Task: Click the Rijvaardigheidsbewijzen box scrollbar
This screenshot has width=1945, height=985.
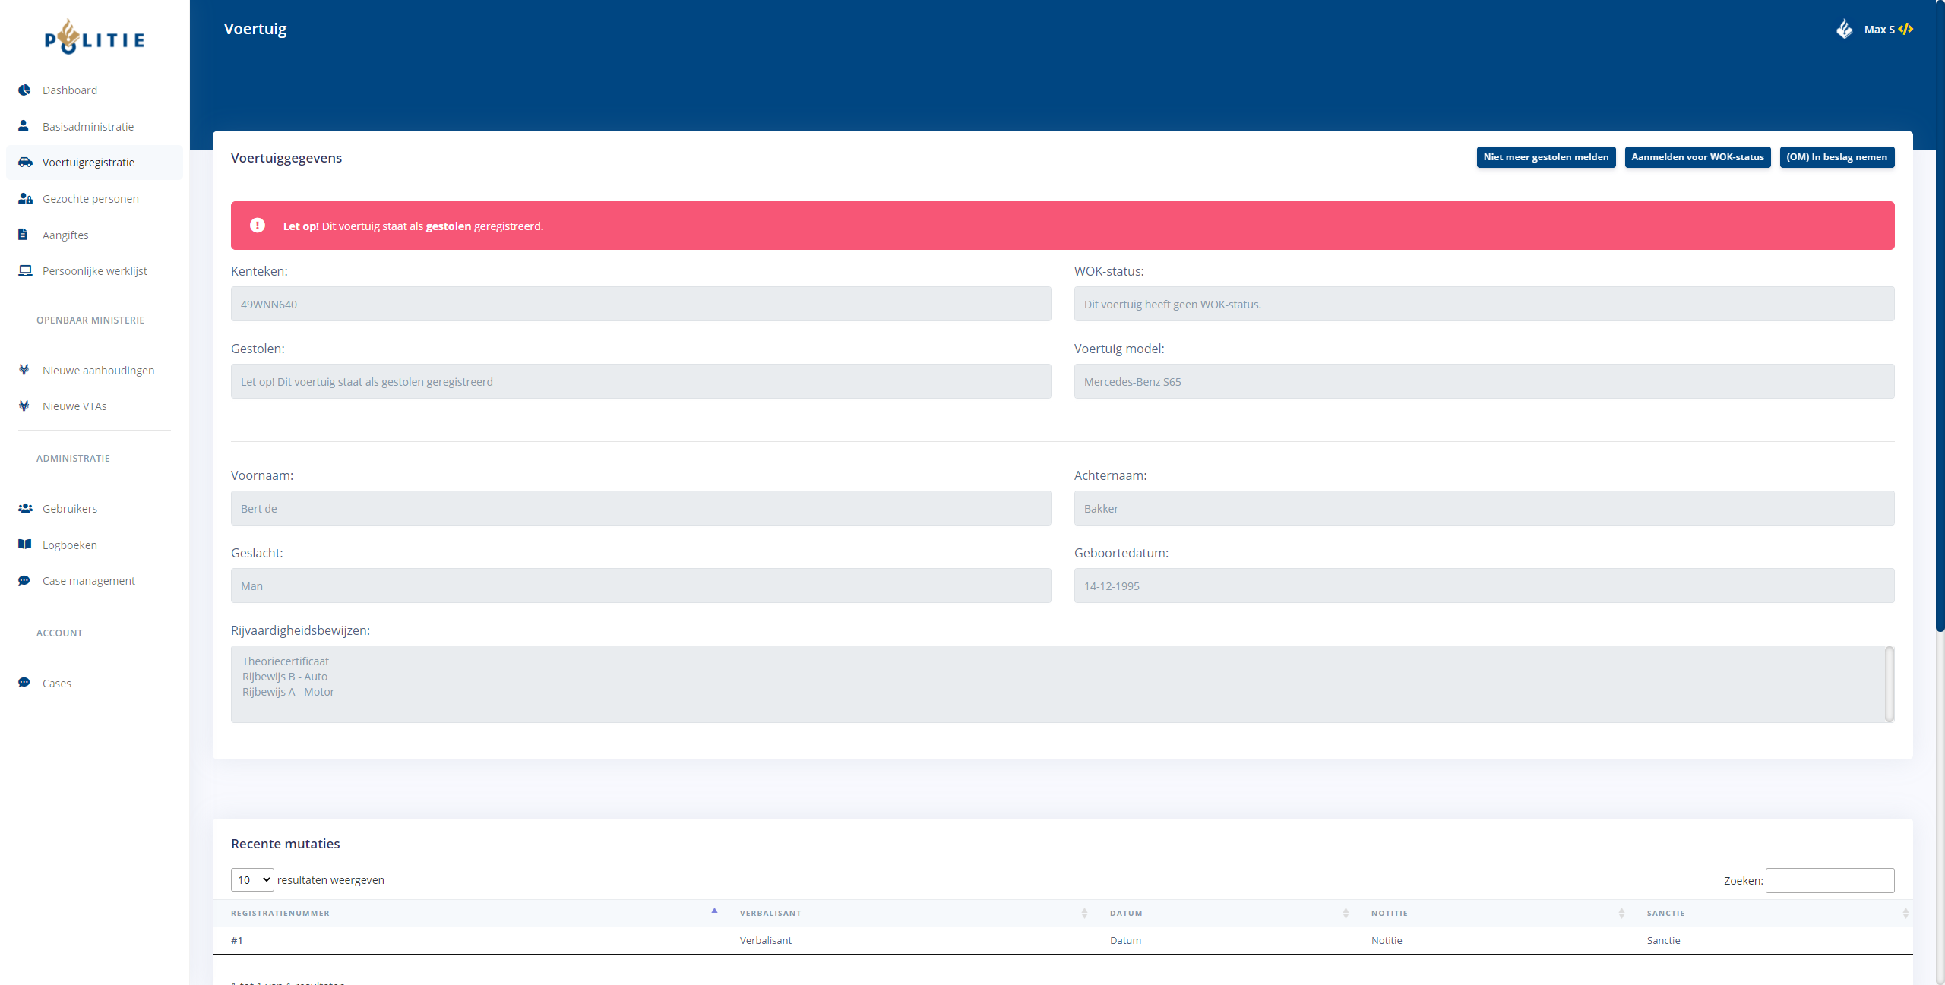Action: (1889, 684)
